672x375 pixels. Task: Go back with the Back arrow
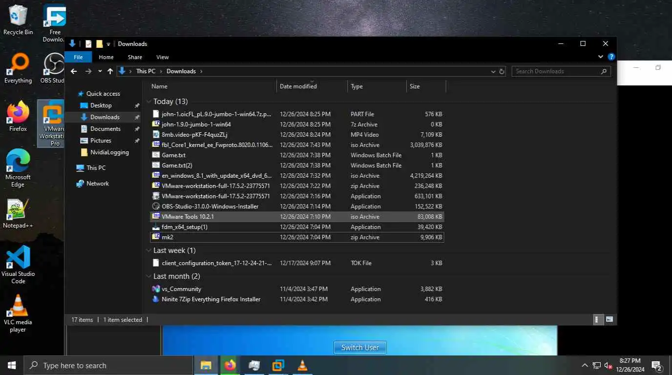74,71
